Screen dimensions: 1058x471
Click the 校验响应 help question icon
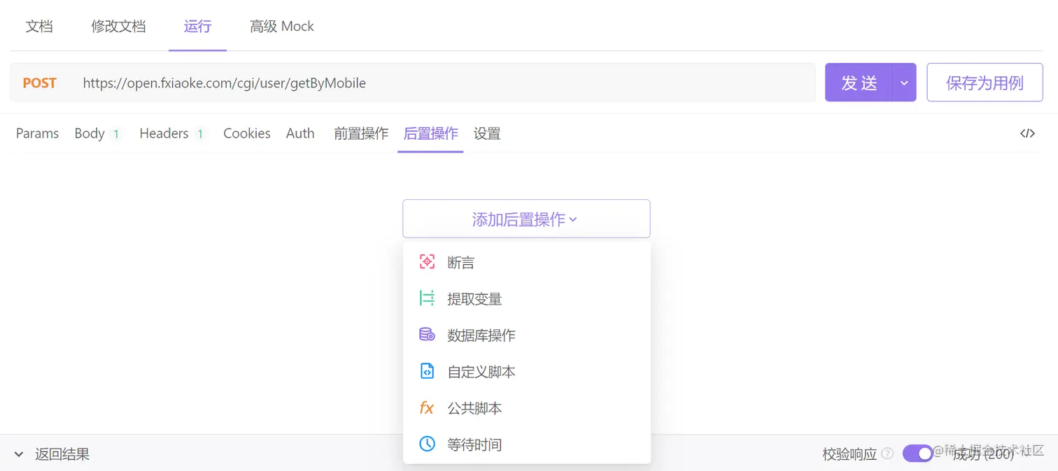887,454
